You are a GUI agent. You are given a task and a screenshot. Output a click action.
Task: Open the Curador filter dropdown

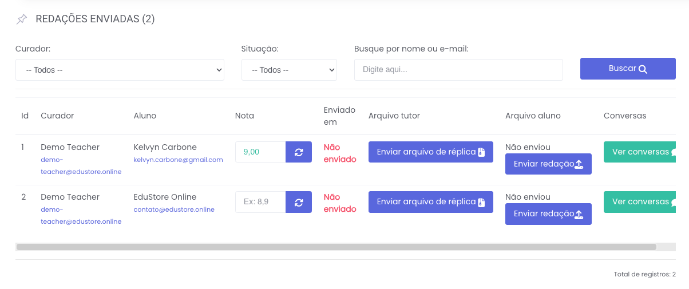pyautogui.click(x=120, y=70)
